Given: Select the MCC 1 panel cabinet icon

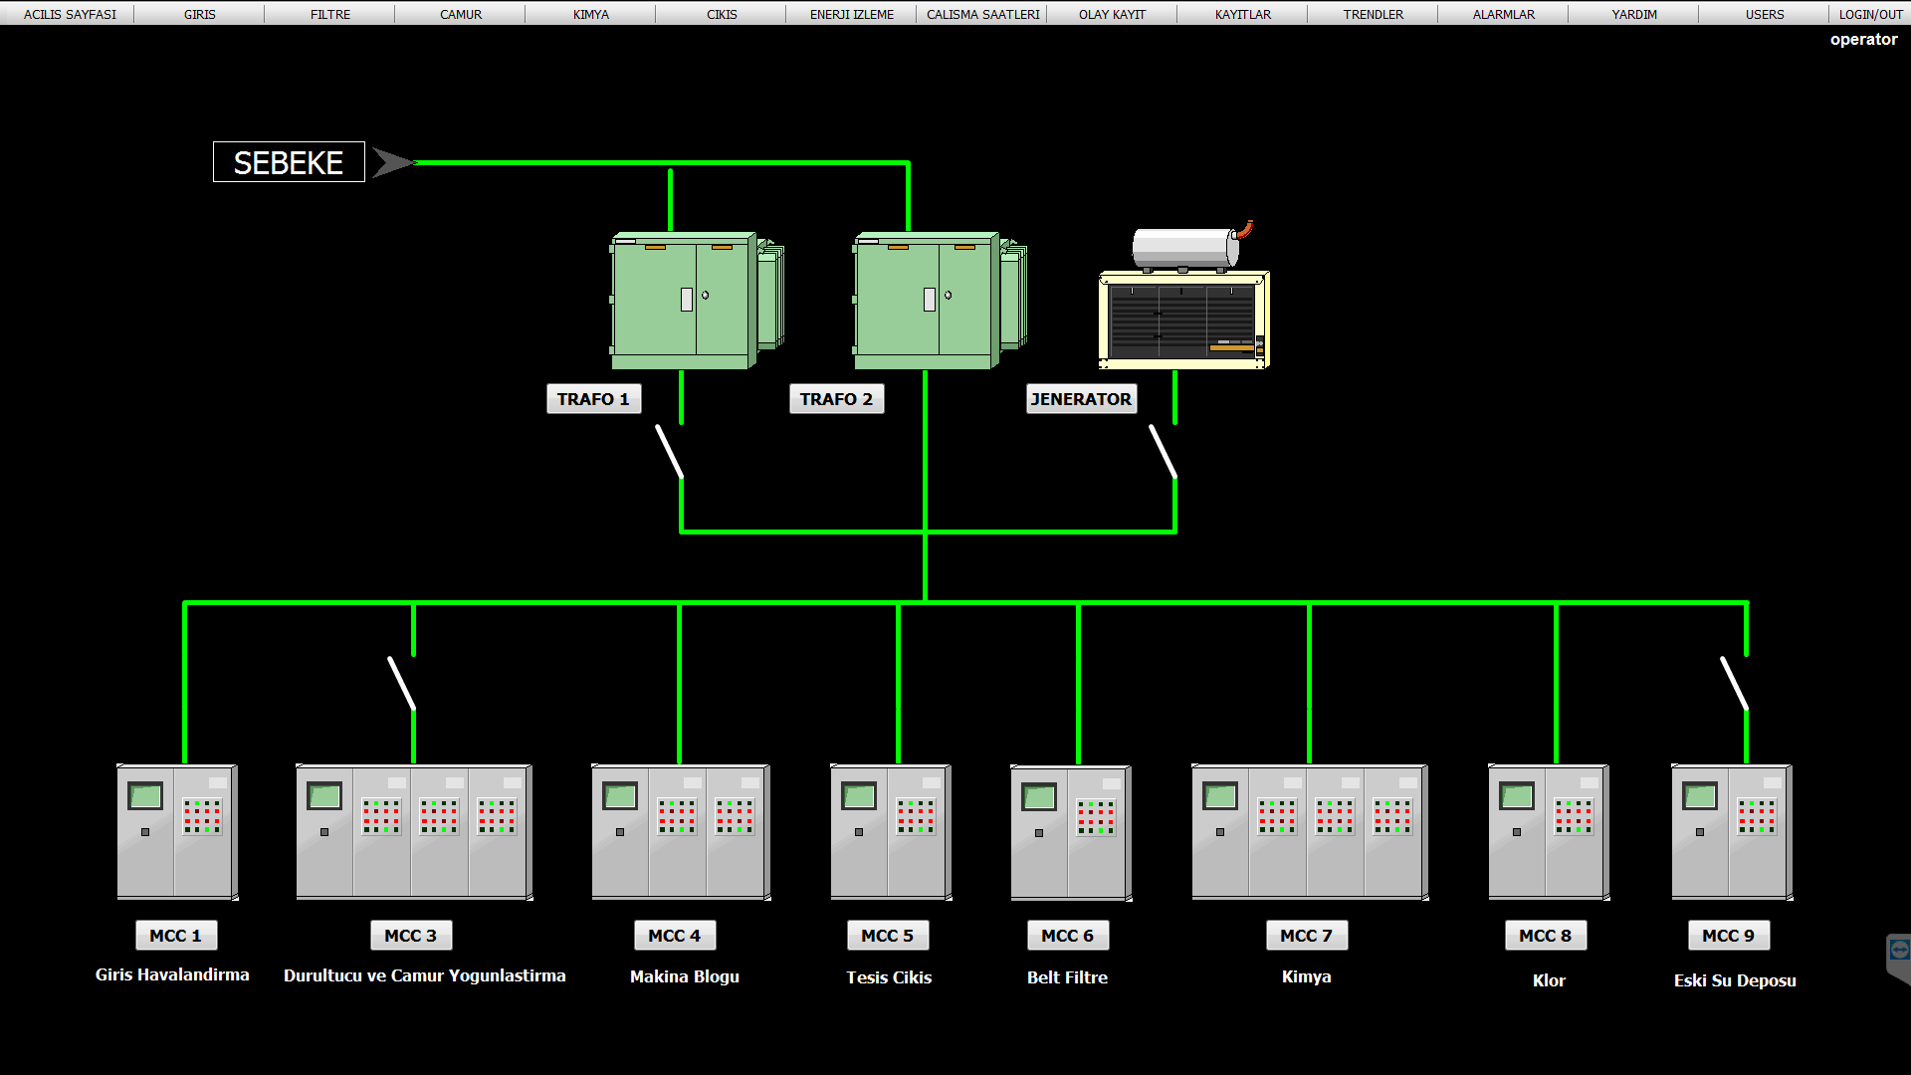Looking at the screenshot, I should pyautogui.click(x=177, y=832).
